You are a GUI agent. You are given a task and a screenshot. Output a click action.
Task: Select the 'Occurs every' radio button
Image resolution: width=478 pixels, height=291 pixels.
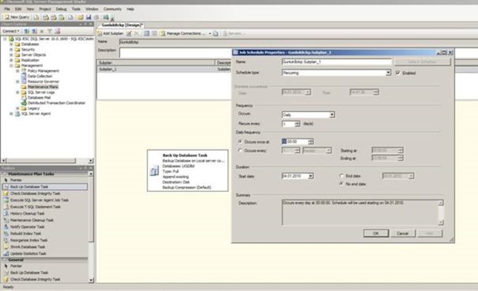coord(239,150)
